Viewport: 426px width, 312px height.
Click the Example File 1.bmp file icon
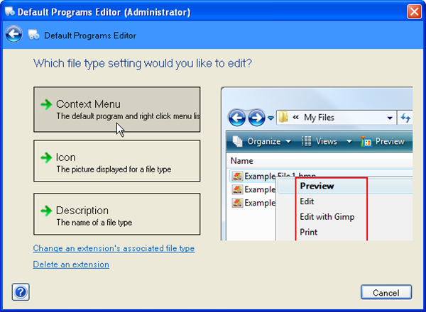[236, 176]
